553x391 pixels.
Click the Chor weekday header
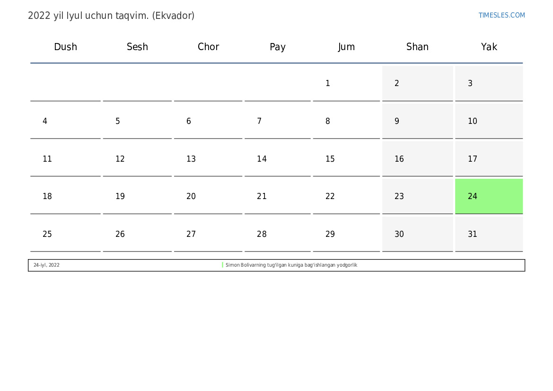click(208, 47)
